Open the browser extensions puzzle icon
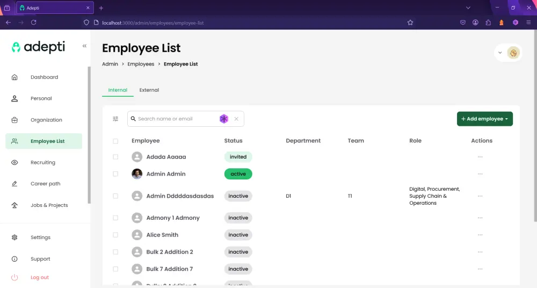The height and width of the screenshot is (288, 537). (488, 23)
